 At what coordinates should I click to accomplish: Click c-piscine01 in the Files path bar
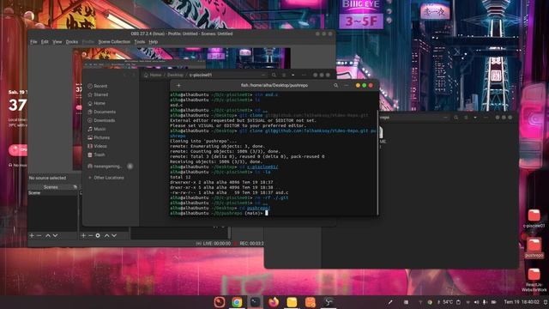200,75
